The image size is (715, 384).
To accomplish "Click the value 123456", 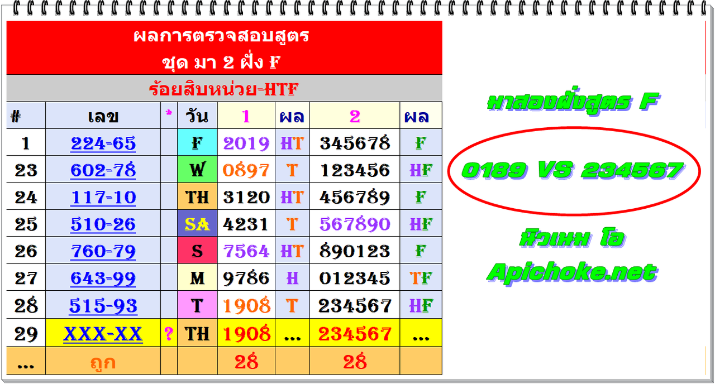I will pyautogui.click(x=355, y=170).
